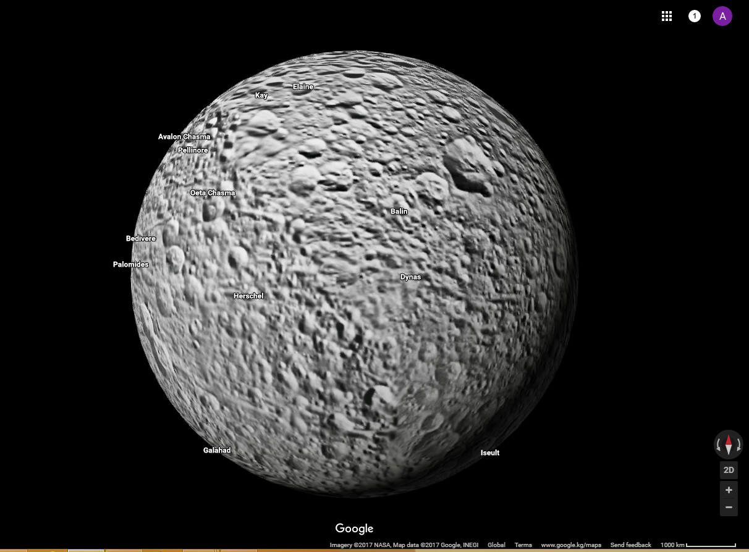Click the Send feedback link

click(630, 545)
